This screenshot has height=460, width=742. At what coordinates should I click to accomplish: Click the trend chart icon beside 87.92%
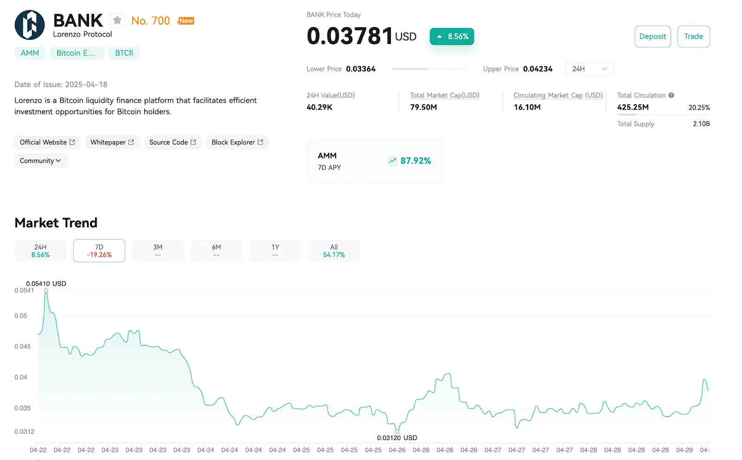(x=392, y=161)
